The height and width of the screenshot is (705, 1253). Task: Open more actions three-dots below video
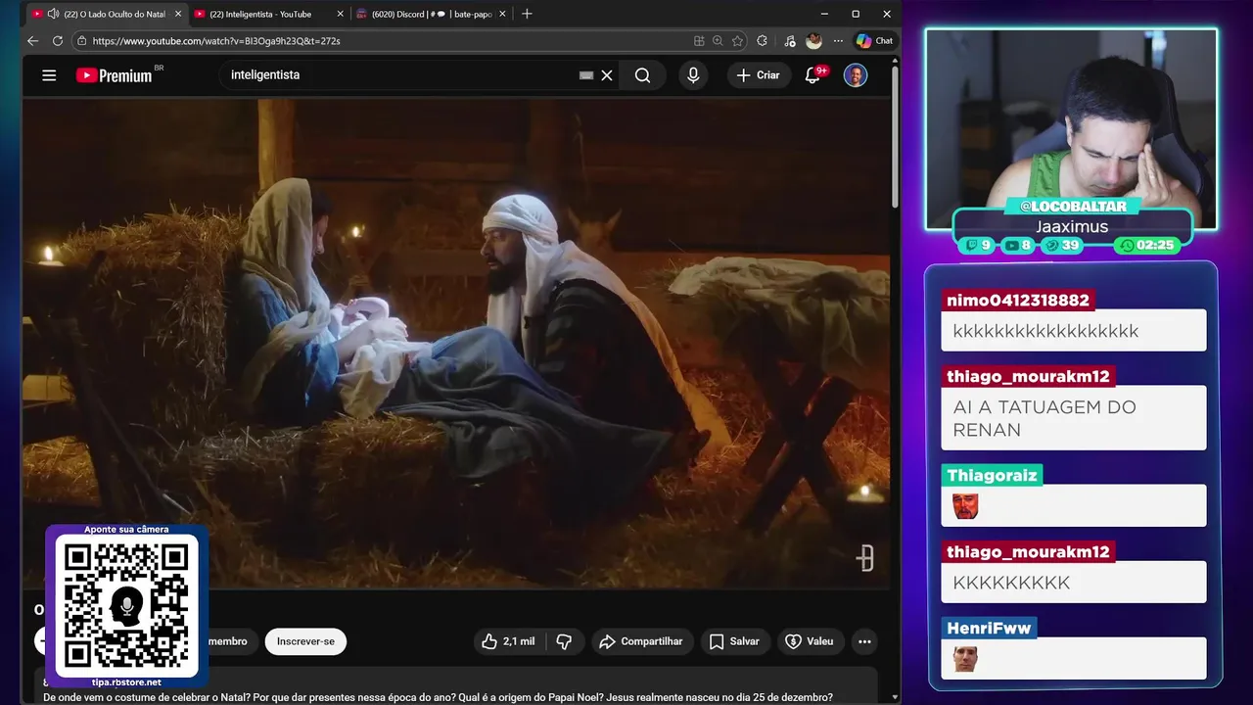(864, 641)
